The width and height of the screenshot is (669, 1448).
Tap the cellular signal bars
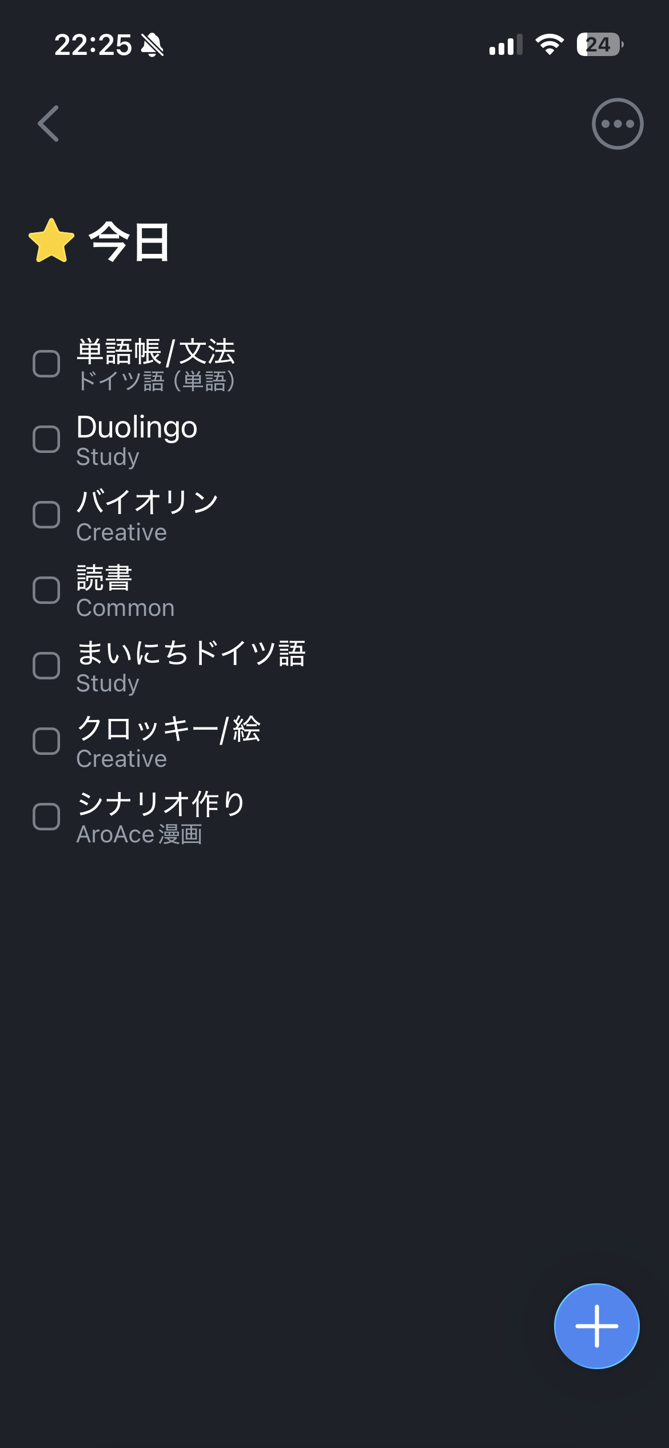[505, 45]
